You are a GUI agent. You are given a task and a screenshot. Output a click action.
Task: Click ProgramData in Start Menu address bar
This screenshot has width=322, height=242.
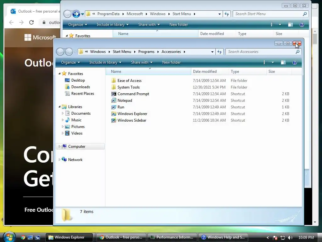pos(108,14)
